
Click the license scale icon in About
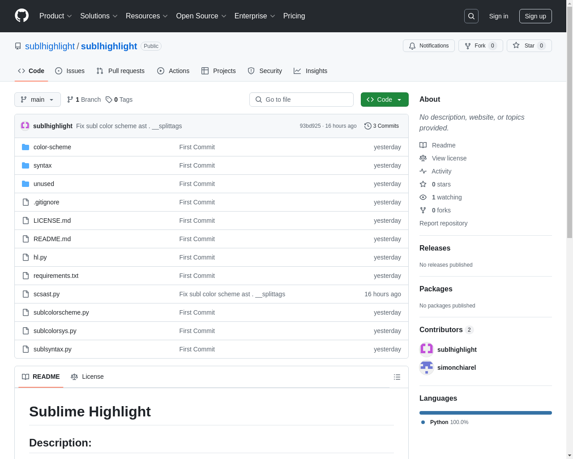click(x=423, y=158)
